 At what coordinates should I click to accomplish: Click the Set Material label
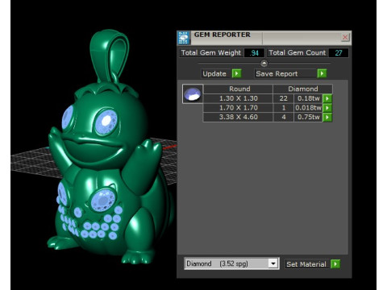[306, 264]
